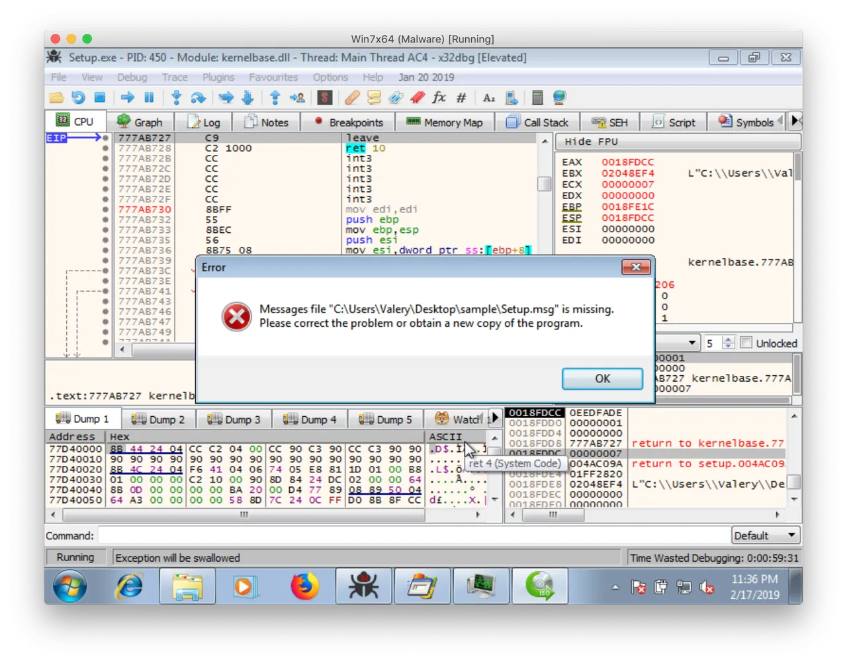The height and width of the screenshot is (663, 847).
Task: Click the Trace Over toolbar icon
Action: [x=248, y=98]
